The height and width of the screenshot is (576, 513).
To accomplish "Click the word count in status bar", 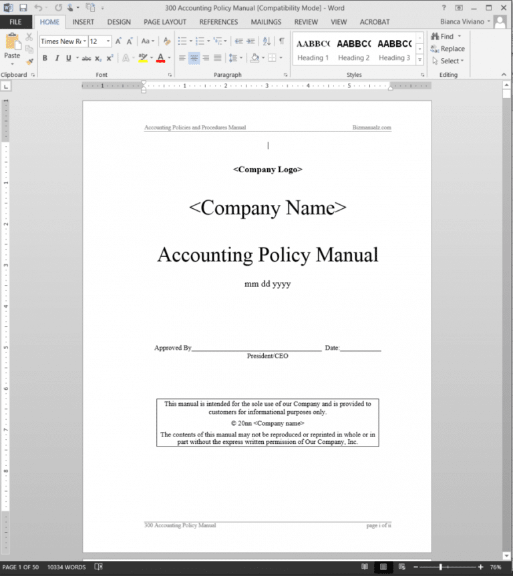I will (66, 567).
